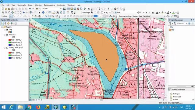Open the map scale dropdown
This screenshot has height=110, width=195.
61,9
